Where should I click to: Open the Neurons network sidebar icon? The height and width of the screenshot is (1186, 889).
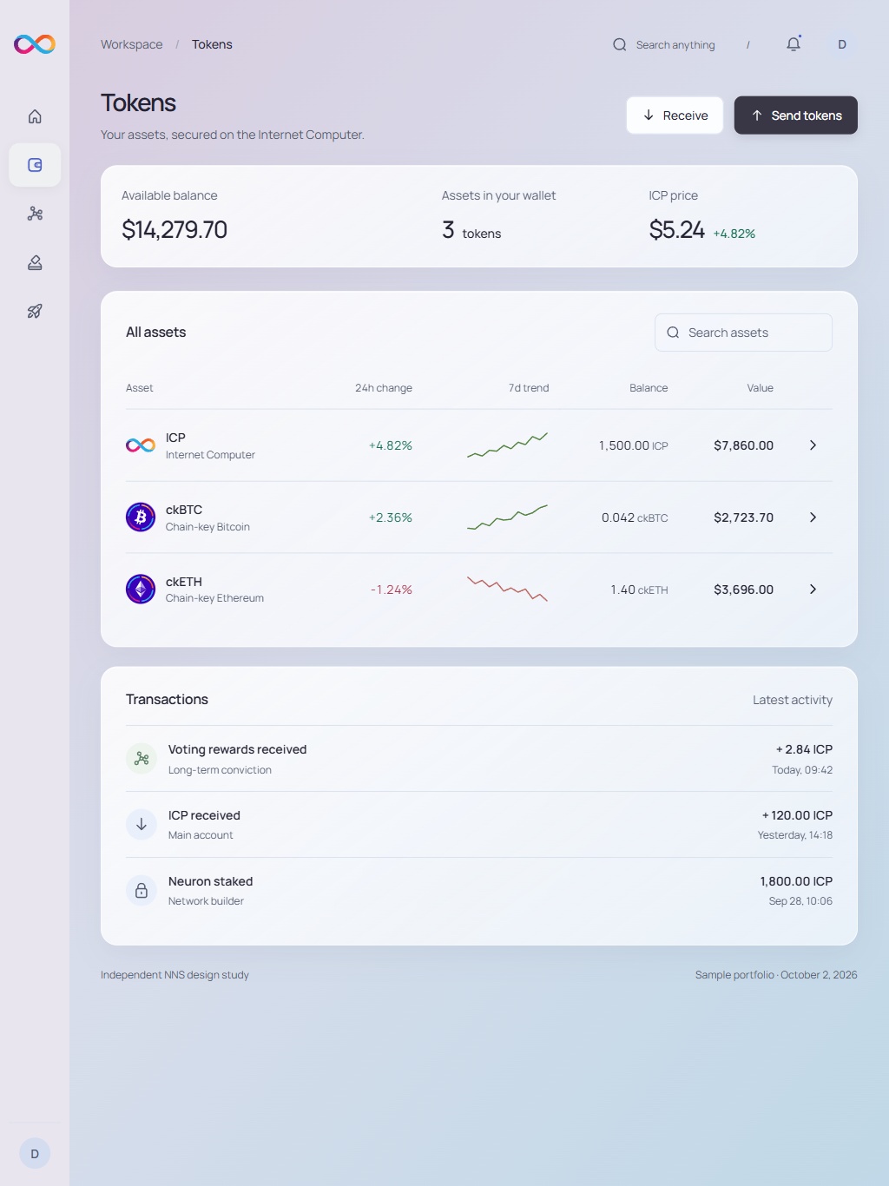click(35, 214)
